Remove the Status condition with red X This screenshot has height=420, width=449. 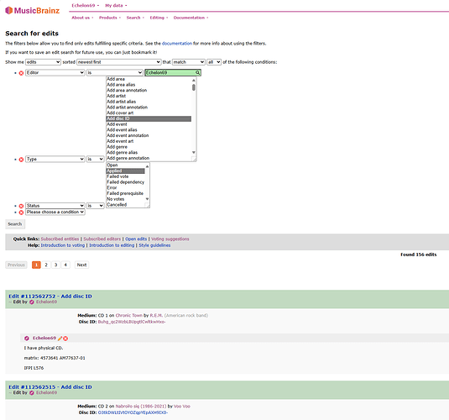21,206
